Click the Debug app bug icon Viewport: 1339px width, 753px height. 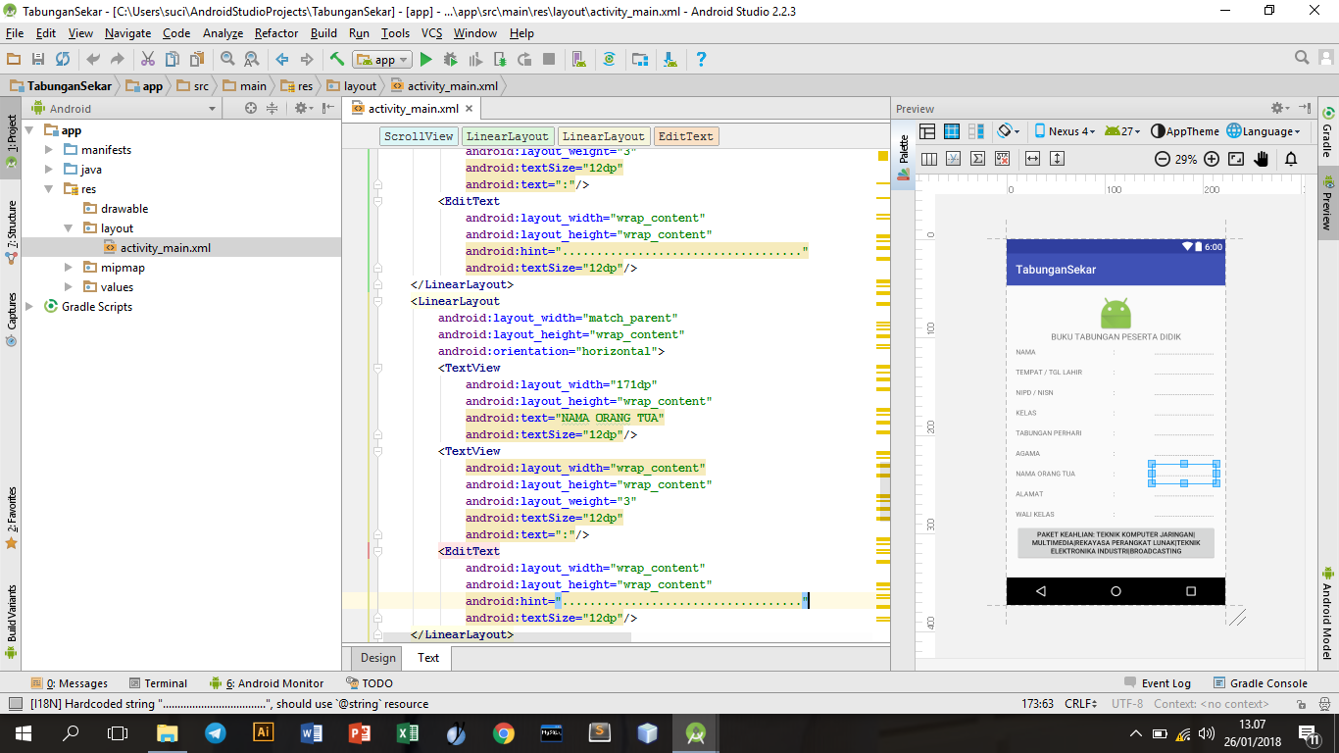point(451,60)
